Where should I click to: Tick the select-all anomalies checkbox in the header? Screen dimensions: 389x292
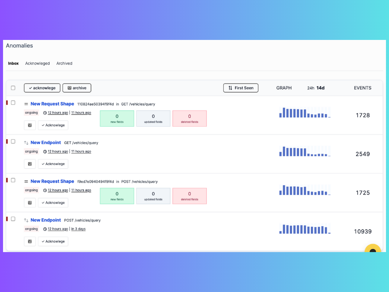[13, 87]
